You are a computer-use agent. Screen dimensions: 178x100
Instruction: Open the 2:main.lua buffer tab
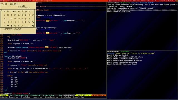(x=14, y=97)
